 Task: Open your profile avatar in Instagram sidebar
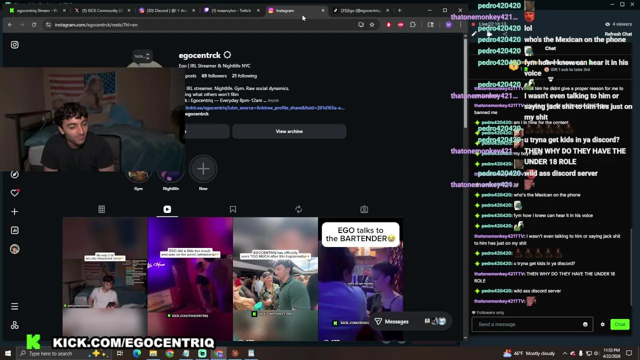point(14,249)
